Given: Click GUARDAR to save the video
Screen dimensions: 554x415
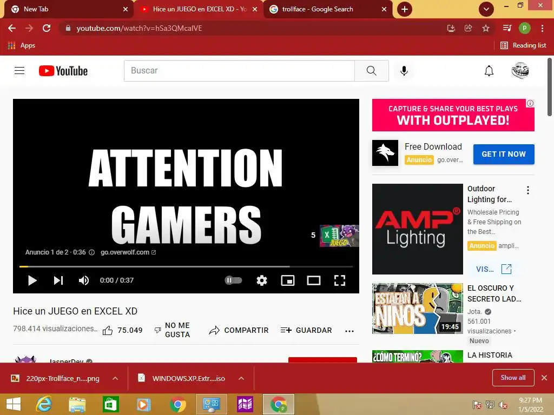Looking at the screenshot, I should coord(306,330).
